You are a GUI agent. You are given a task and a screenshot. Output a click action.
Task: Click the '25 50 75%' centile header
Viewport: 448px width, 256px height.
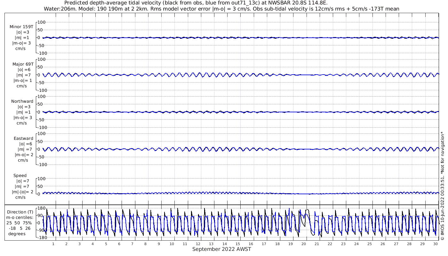click(19, 223)
